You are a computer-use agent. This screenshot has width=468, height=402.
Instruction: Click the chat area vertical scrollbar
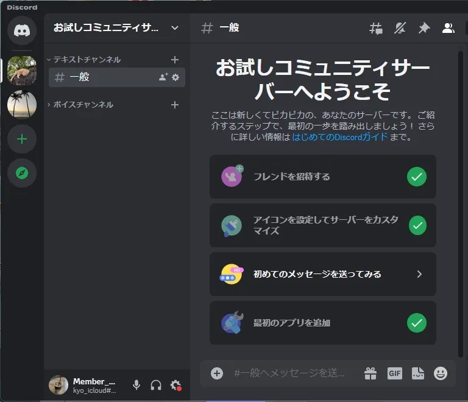coord(461,204)
